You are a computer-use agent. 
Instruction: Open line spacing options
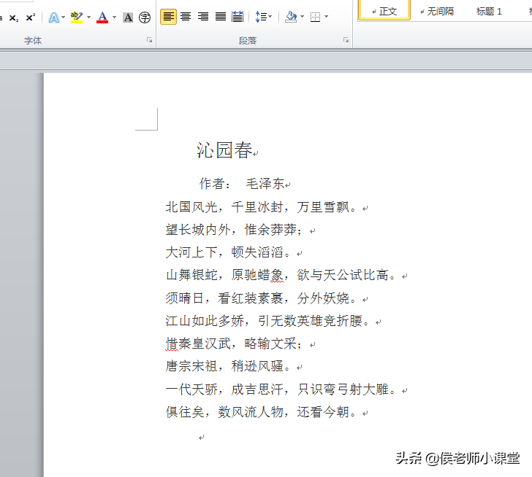(x=263, y=17)
